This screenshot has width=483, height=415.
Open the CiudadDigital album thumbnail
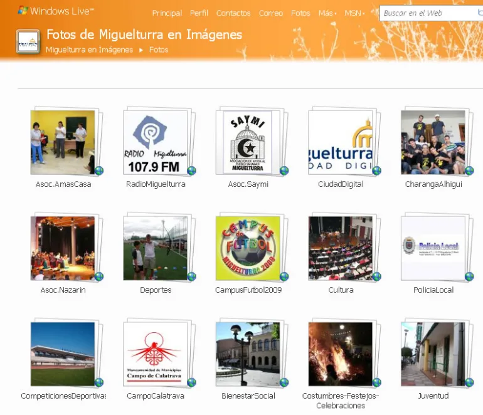click(341, 142)
